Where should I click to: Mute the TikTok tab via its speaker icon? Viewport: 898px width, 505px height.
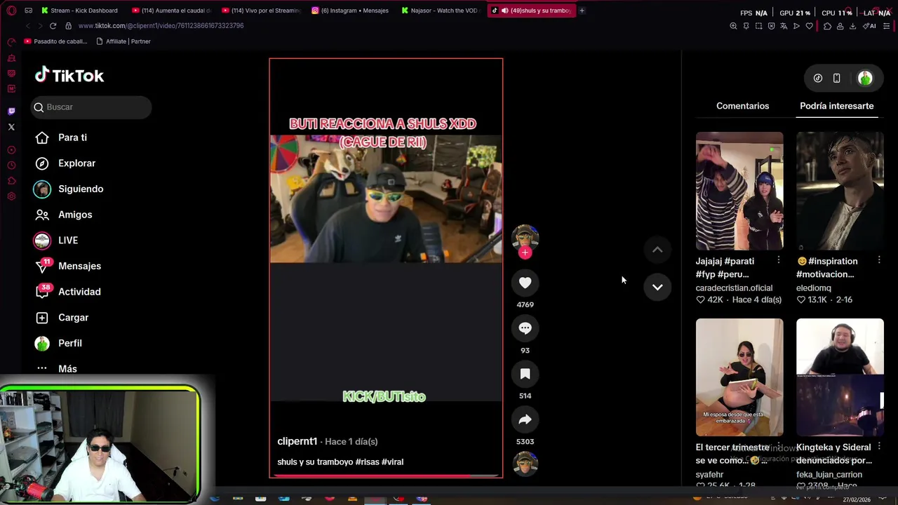click(x=504, y=11)
